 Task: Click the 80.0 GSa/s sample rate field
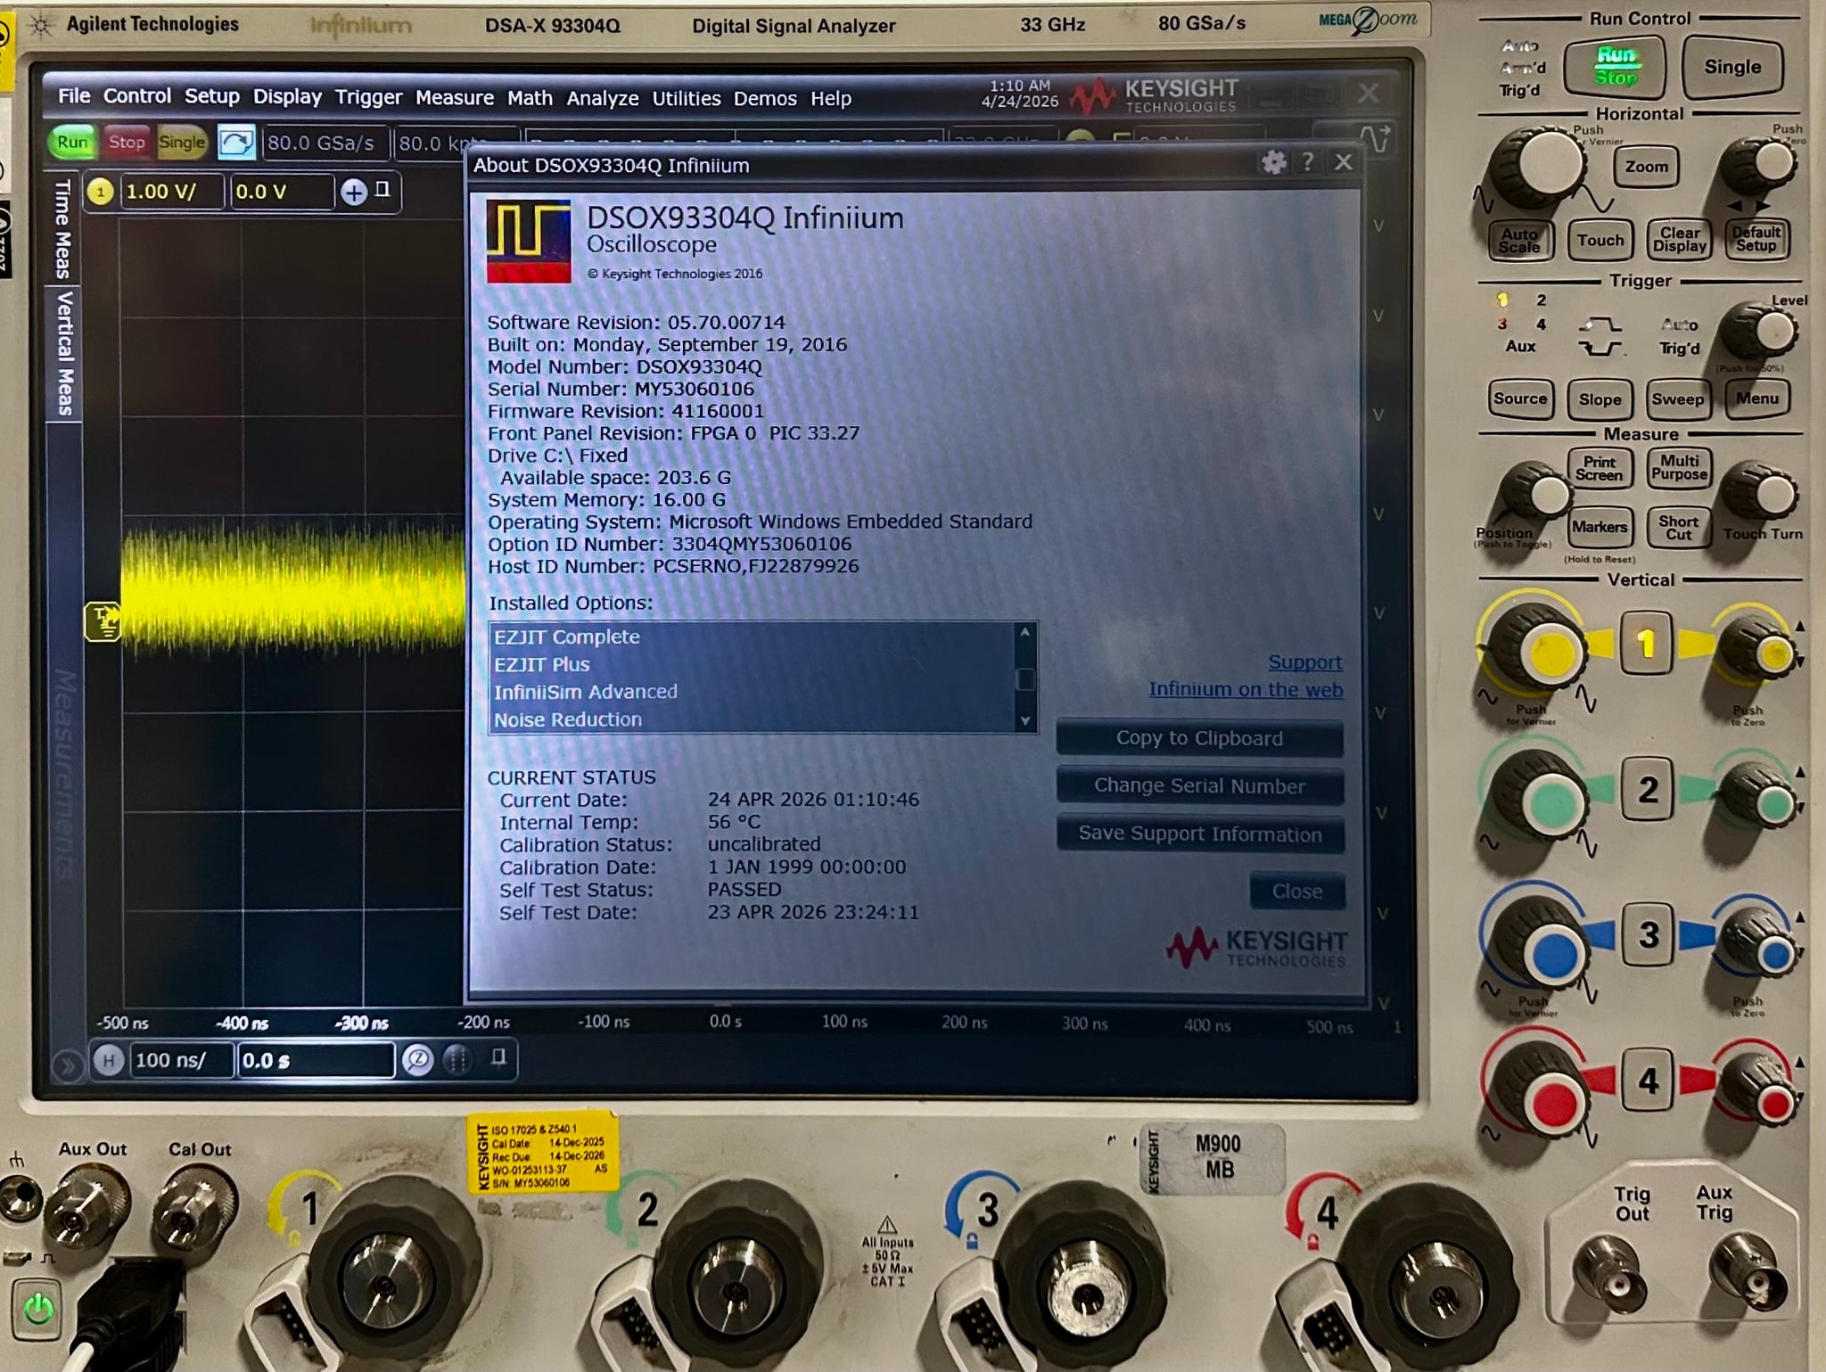click(324, 143)
